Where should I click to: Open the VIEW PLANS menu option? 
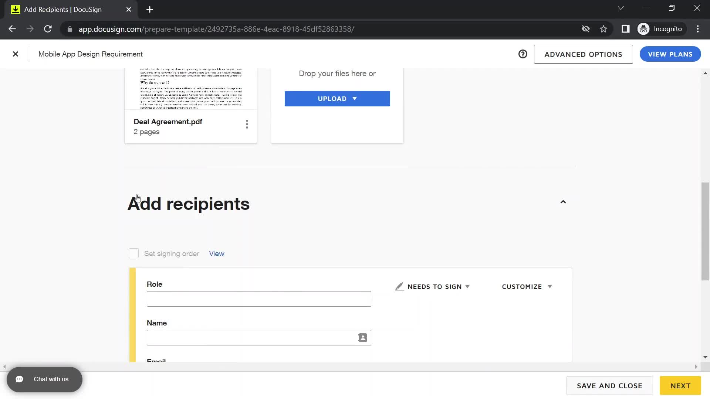[670, 54]
